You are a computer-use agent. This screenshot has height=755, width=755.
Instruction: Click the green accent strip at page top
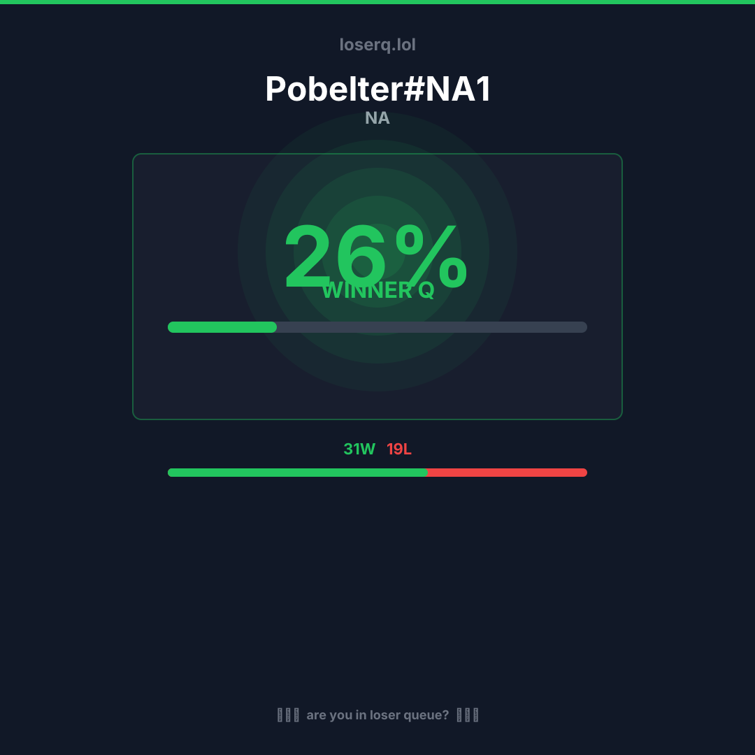coord(377,2)
